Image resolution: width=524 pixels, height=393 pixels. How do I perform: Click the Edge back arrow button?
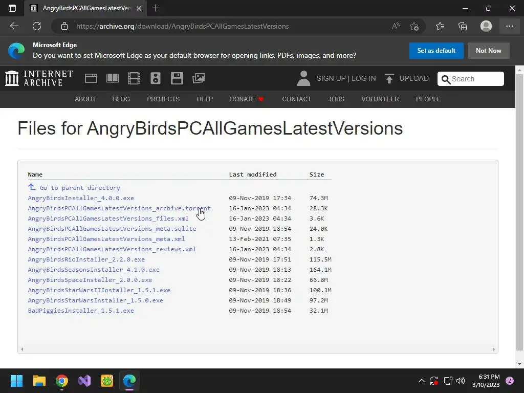point(14,26)
